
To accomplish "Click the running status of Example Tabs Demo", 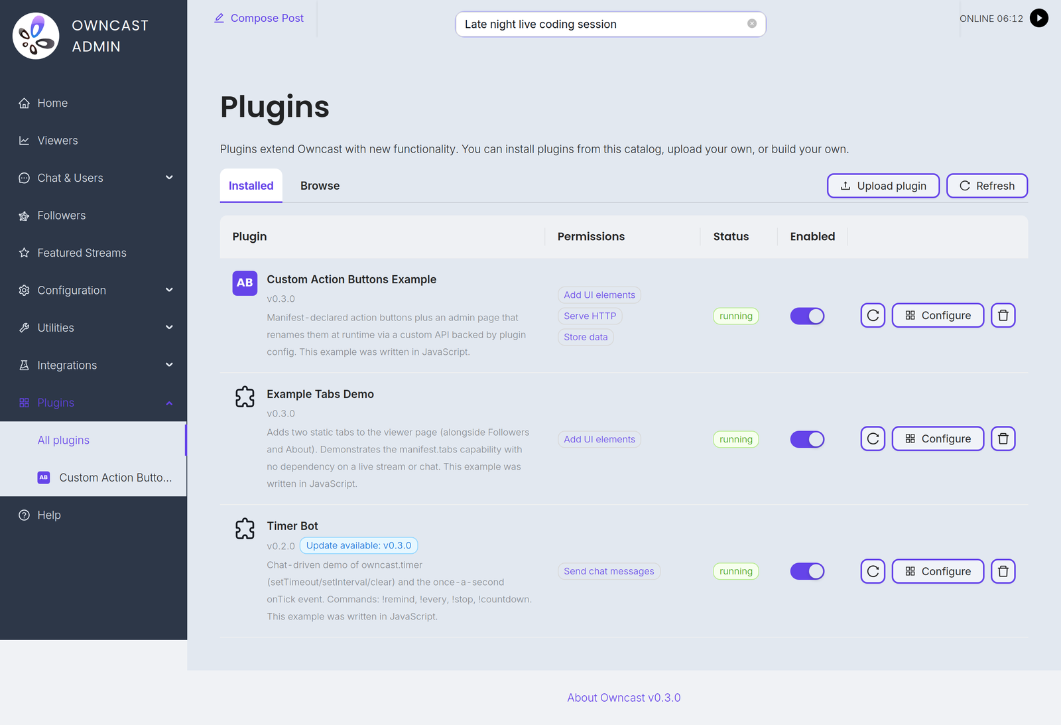I will click(x=736, y=439).
